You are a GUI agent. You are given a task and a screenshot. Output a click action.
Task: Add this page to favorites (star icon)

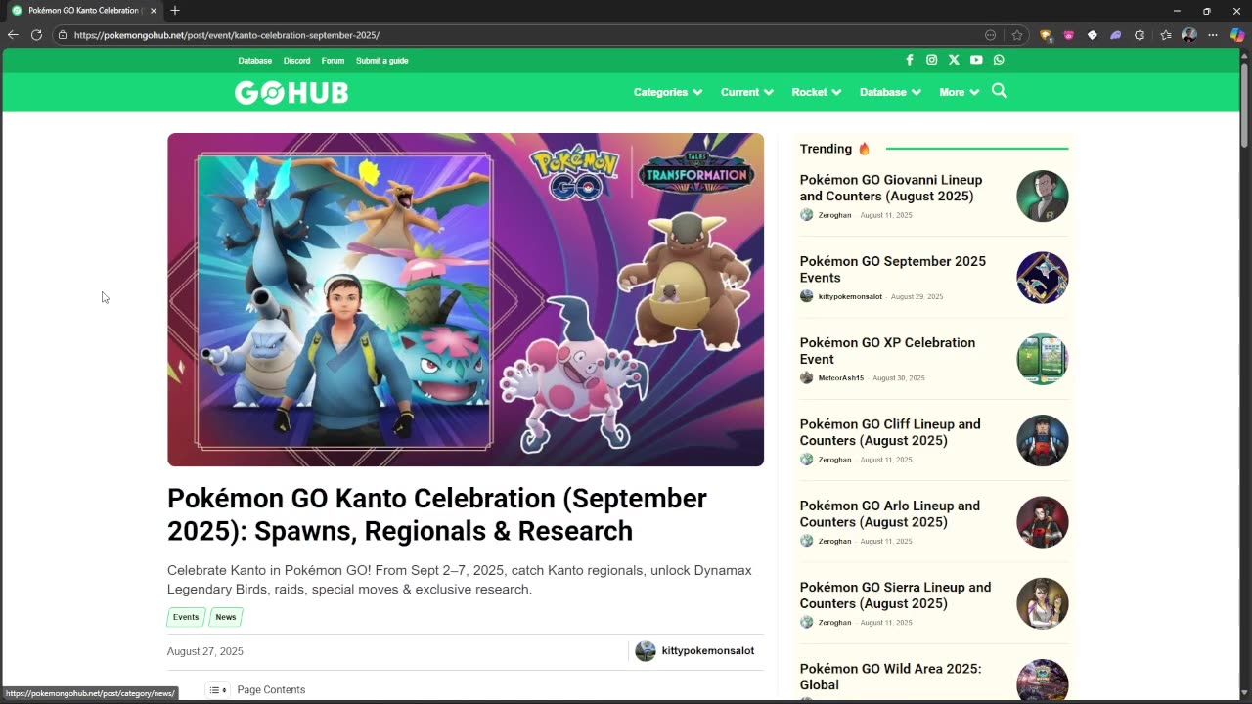[1017, 35]
